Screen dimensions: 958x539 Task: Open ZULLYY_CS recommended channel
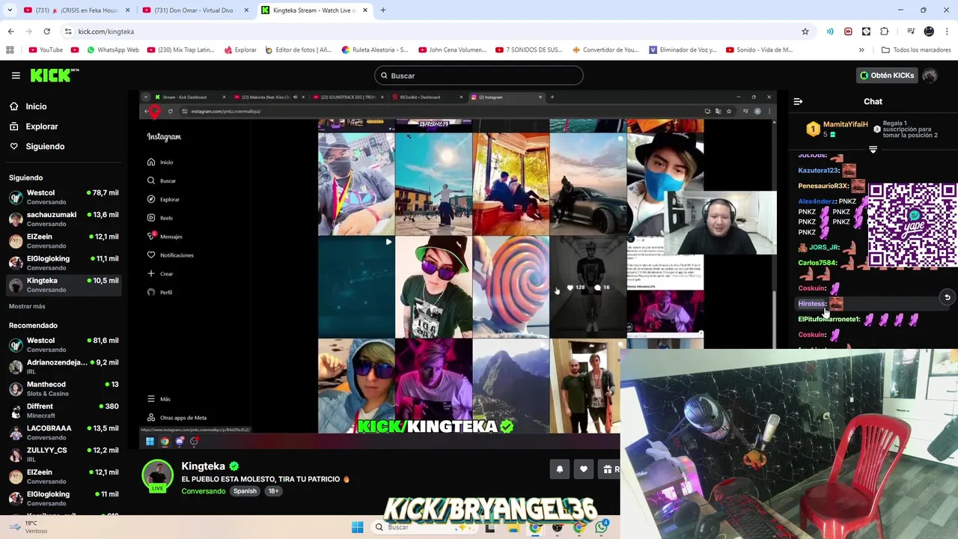(64, 454)
